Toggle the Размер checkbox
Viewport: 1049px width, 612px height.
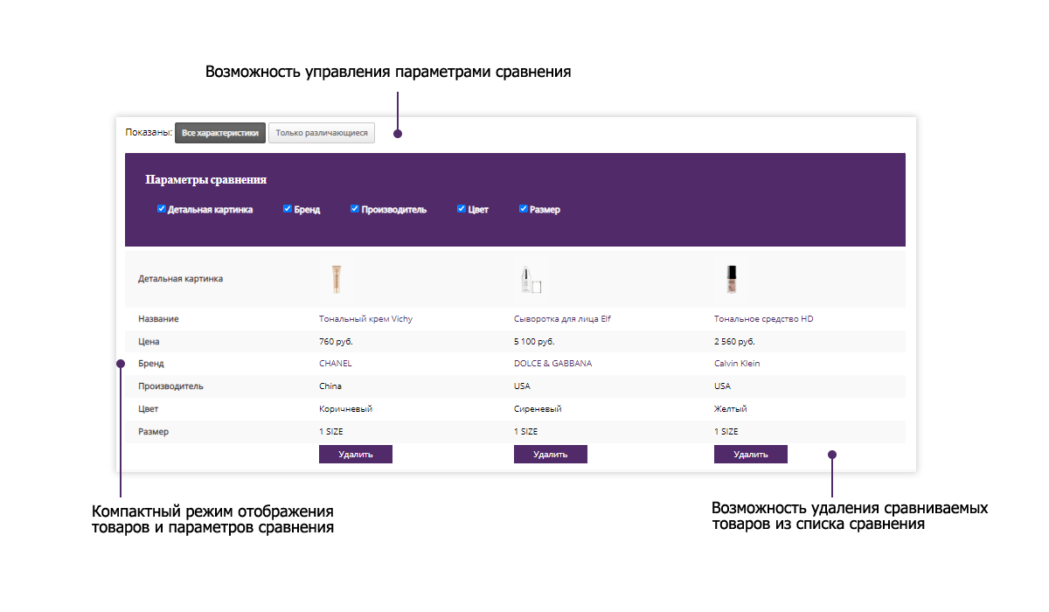[x=524, y=209]
